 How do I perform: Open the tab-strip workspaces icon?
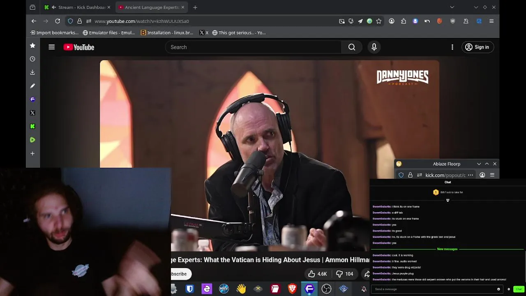(32, 7)
